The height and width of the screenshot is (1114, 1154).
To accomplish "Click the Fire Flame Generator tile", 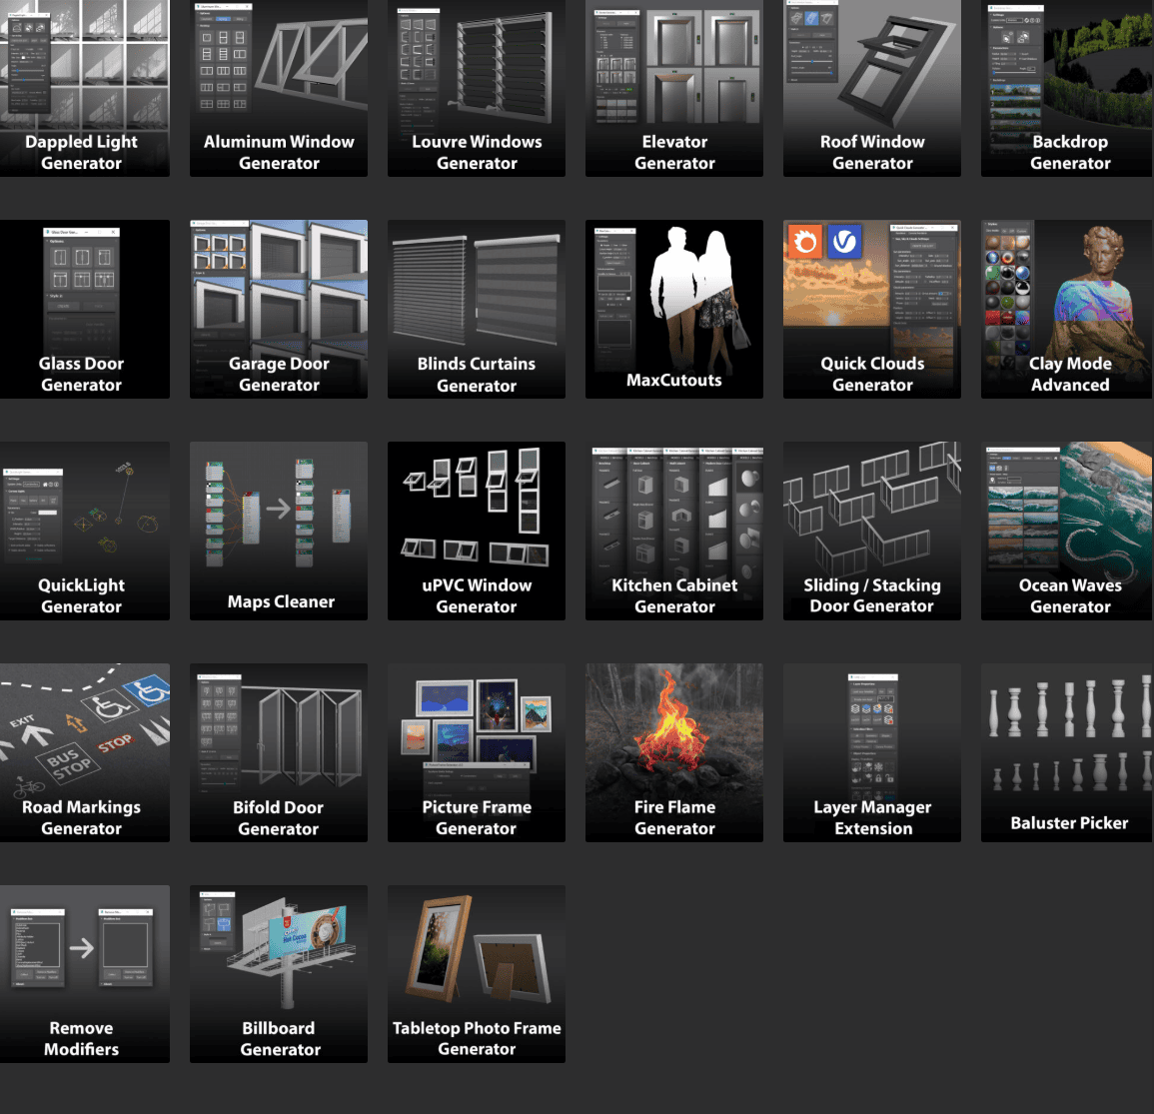I will [x=674, y=752].
